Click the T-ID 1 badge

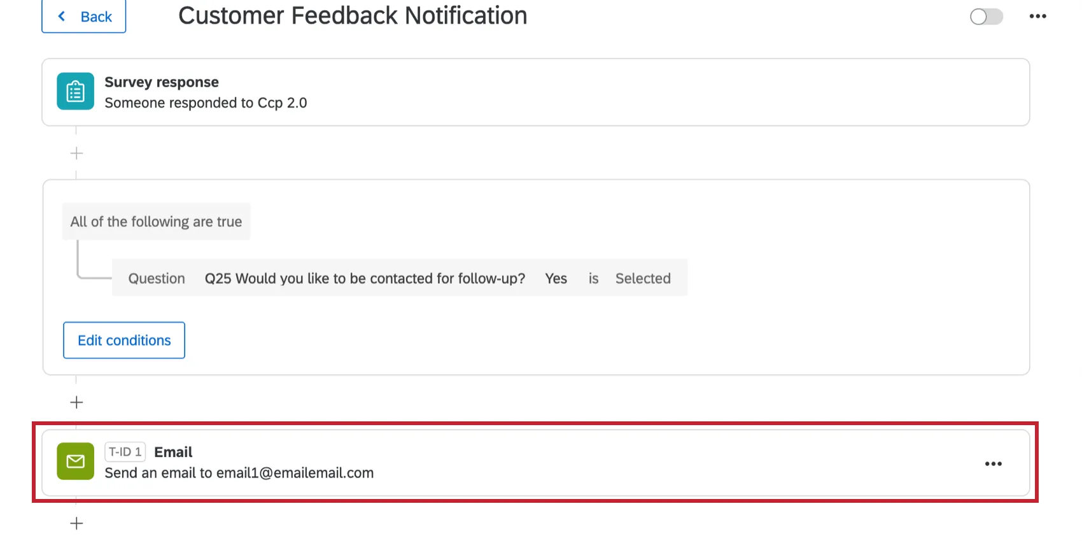[x=125, y=452]
